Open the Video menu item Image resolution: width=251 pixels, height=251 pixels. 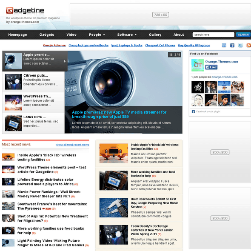coord(71,34)
